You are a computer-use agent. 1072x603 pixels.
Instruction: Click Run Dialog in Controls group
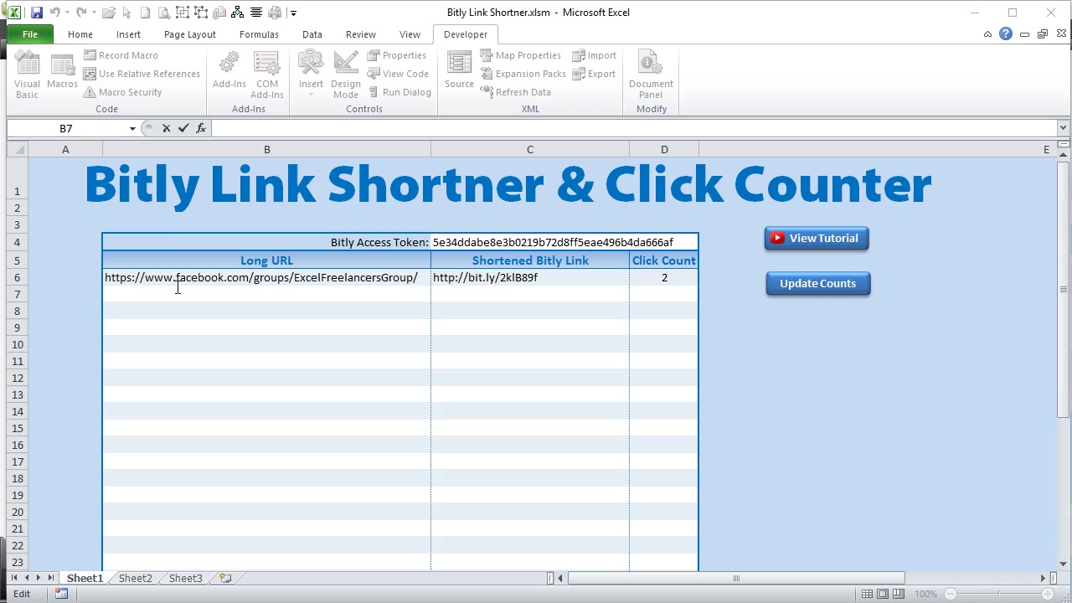[399, 92]
